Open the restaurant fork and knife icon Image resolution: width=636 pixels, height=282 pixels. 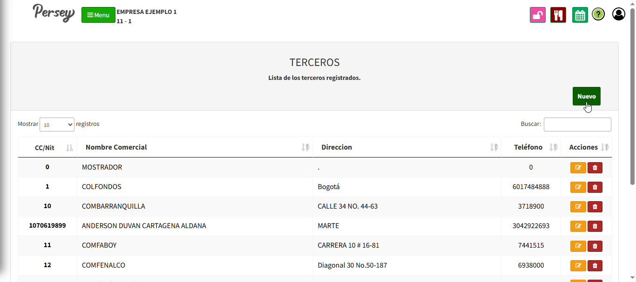(558, 15)
